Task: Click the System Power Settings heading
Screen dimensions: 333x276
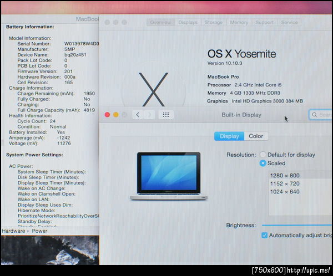Action: point(34,155)
